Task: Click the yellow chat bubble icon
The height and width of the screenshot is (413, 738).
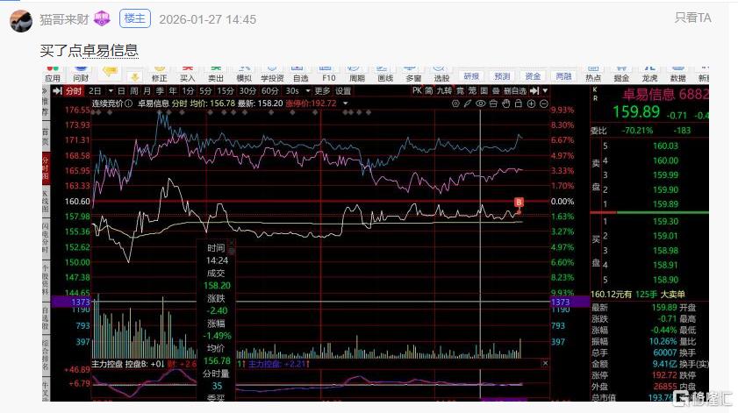Action: 109,72
